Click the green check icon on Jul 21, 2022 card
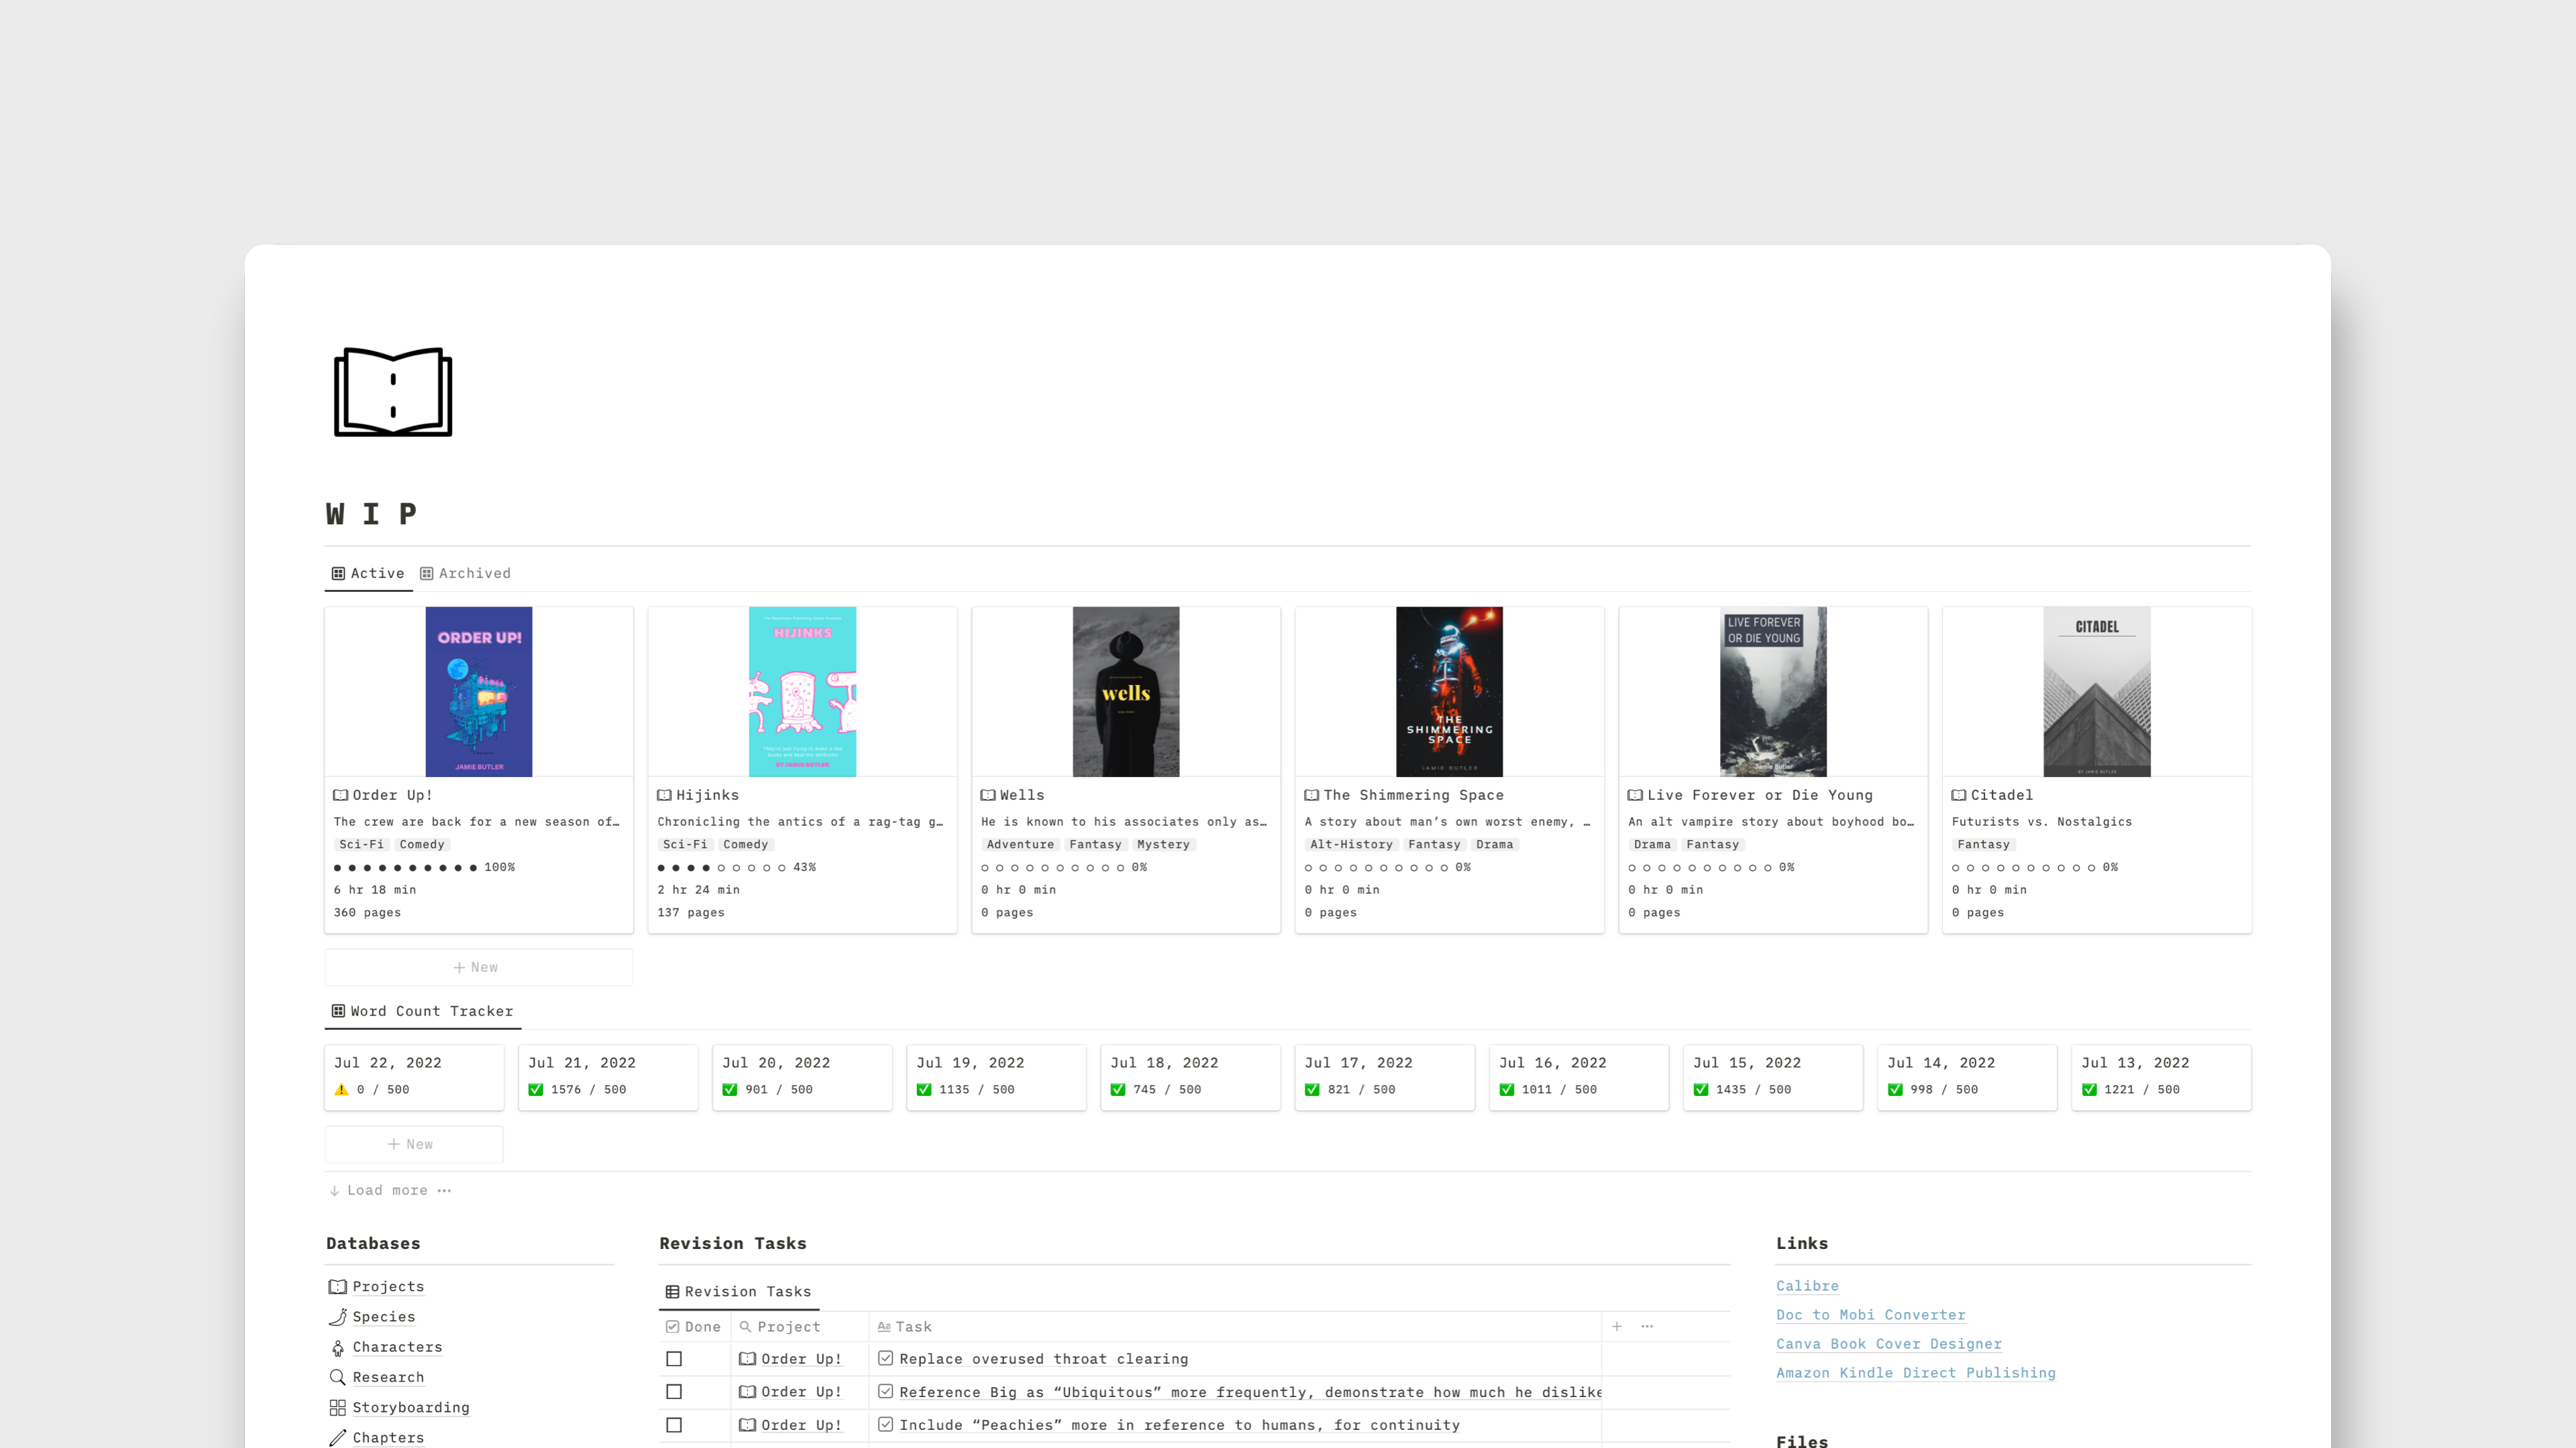 tap(536, 1089)
